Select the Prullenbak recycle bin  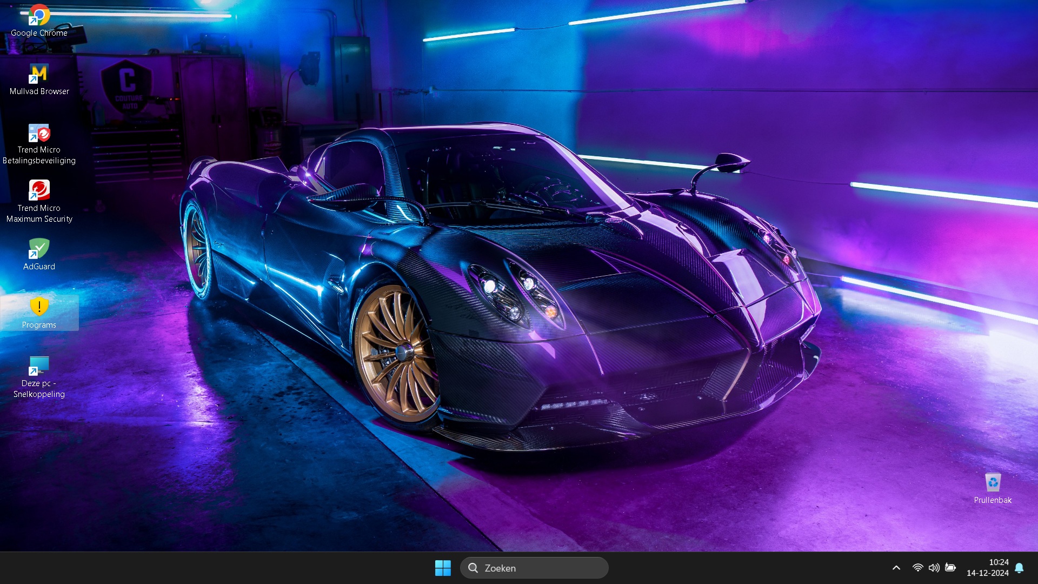pos(993,482)
